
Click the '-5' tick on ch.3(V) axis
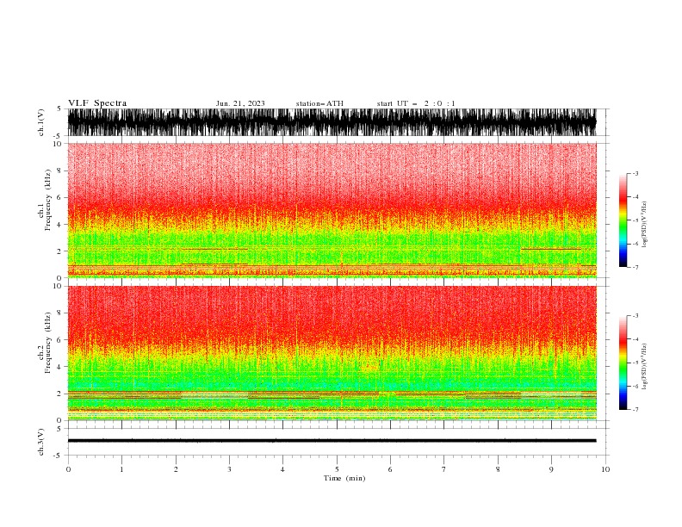[58, 456]
